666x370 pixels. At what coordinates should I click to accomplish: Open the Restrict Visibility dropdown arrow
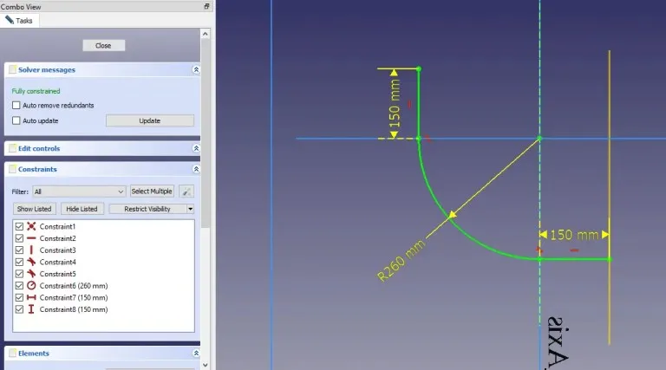[190, 209]
